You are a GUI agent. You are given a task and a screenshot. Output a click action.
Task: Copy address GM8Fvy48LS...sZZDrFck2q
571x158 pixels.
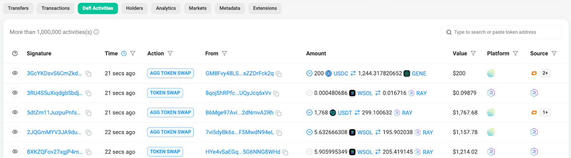(x=279, y=74)
